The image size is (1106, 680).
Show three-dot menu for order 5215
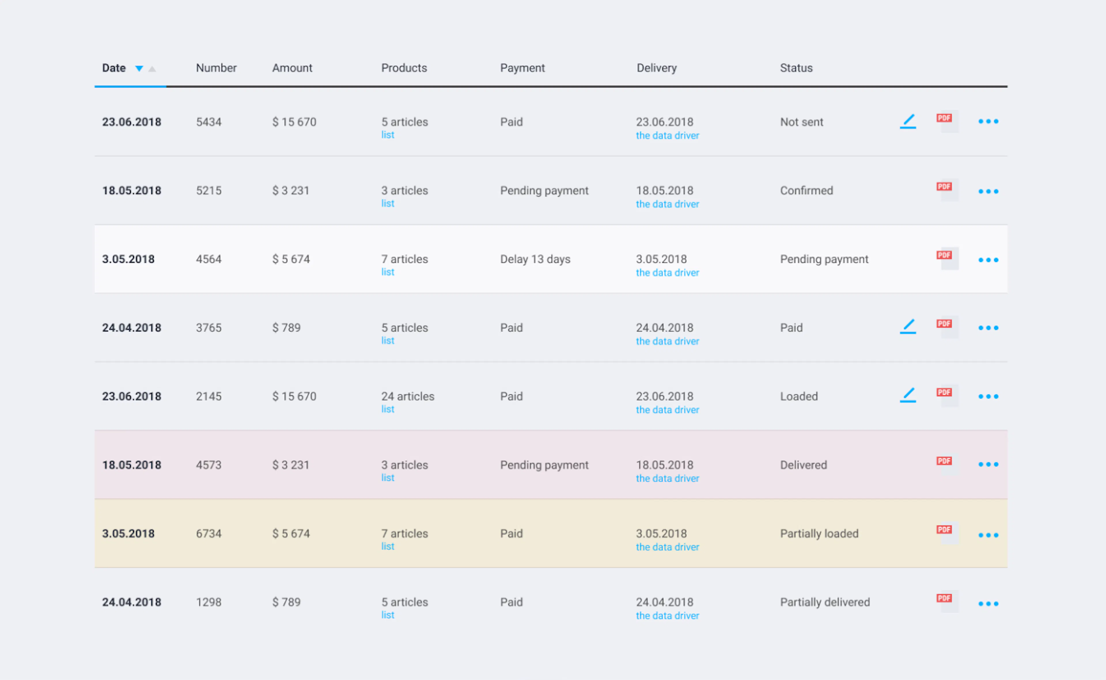(x=988, y=191)
